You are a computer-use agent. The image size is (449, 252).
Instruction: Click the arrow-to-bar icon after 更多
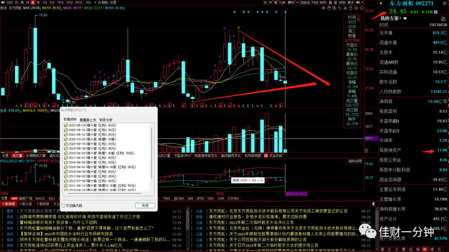(358, 2)
